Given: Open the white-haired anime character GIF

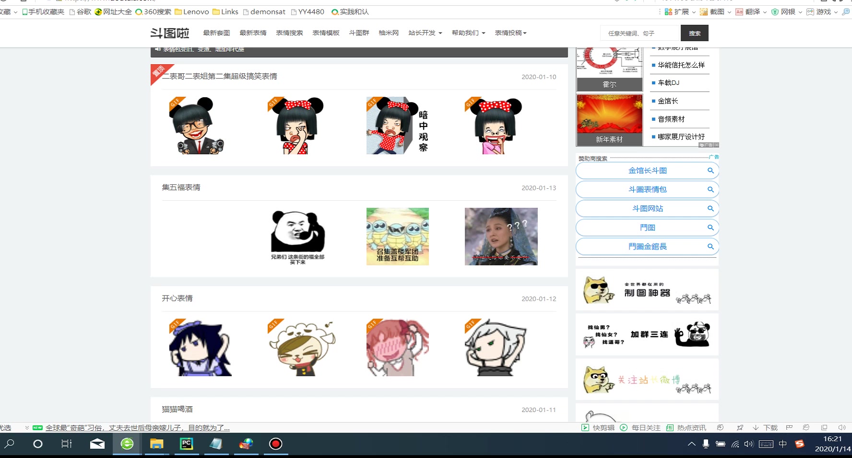Looking at the screenshot, I should tap(496, 347).
